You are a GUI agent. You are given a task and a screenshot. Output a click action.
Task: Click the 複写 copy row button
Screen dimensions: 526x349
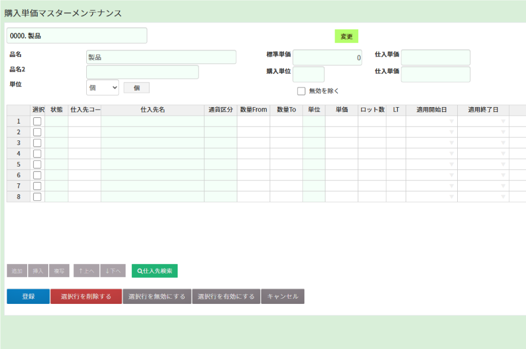[59, 271]
